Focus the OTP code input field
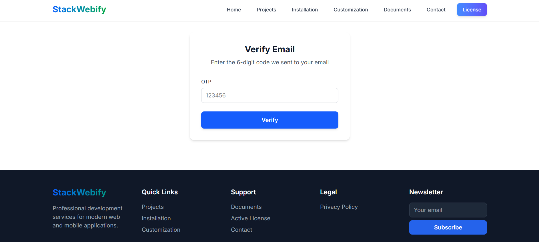Image resolution: width=539 pixels, height=242 pixels. [x=269, y=95]
